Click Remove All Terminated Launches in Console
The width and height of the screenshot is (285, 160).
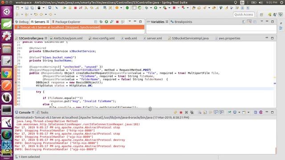192,112
